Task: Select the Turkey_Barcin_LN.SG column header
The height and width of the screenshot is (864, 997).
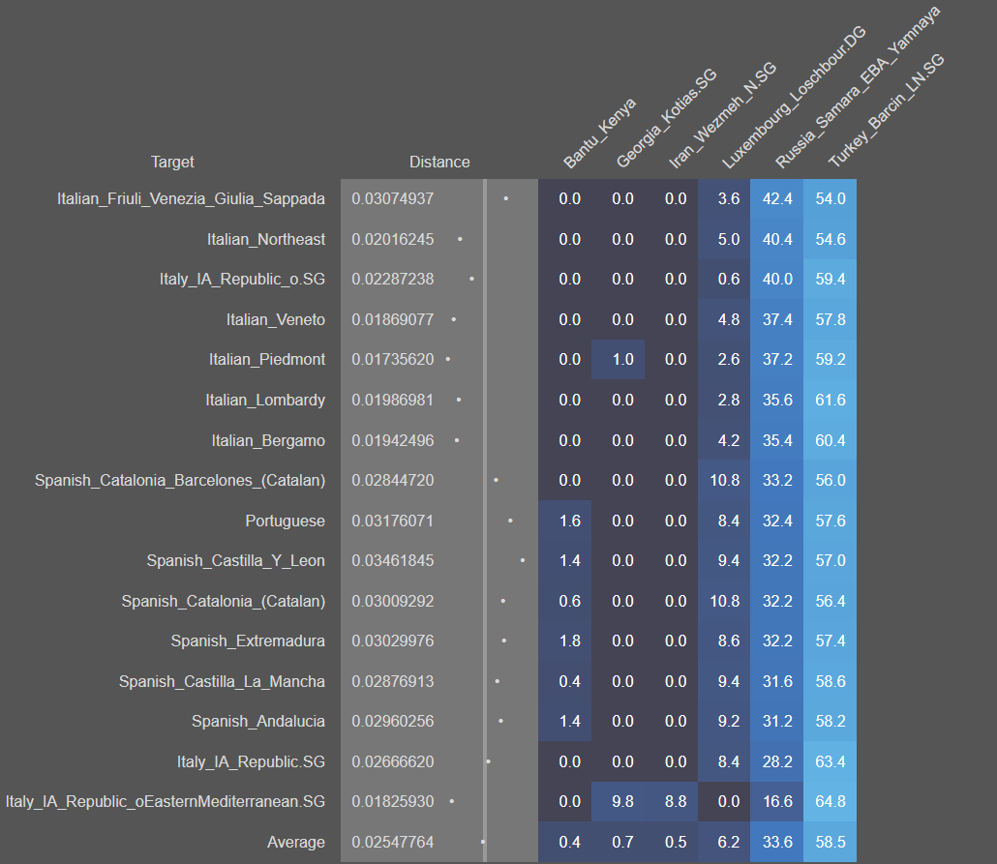Action: coord(886,111)
